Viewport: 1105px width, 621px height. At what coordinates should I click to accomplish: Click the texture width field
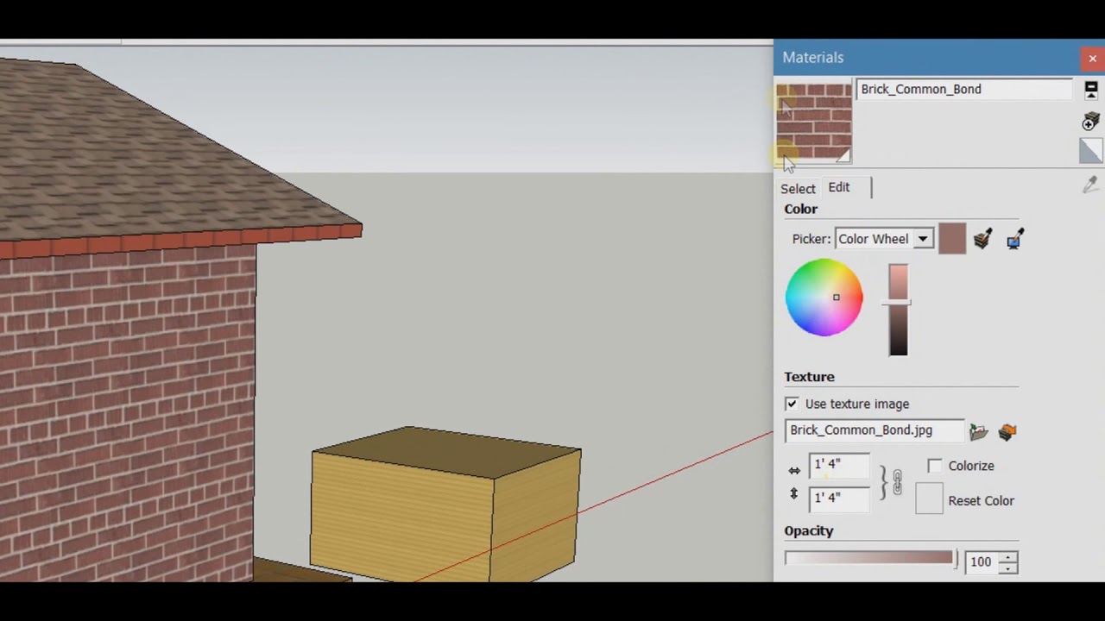(x=838, y=466)
